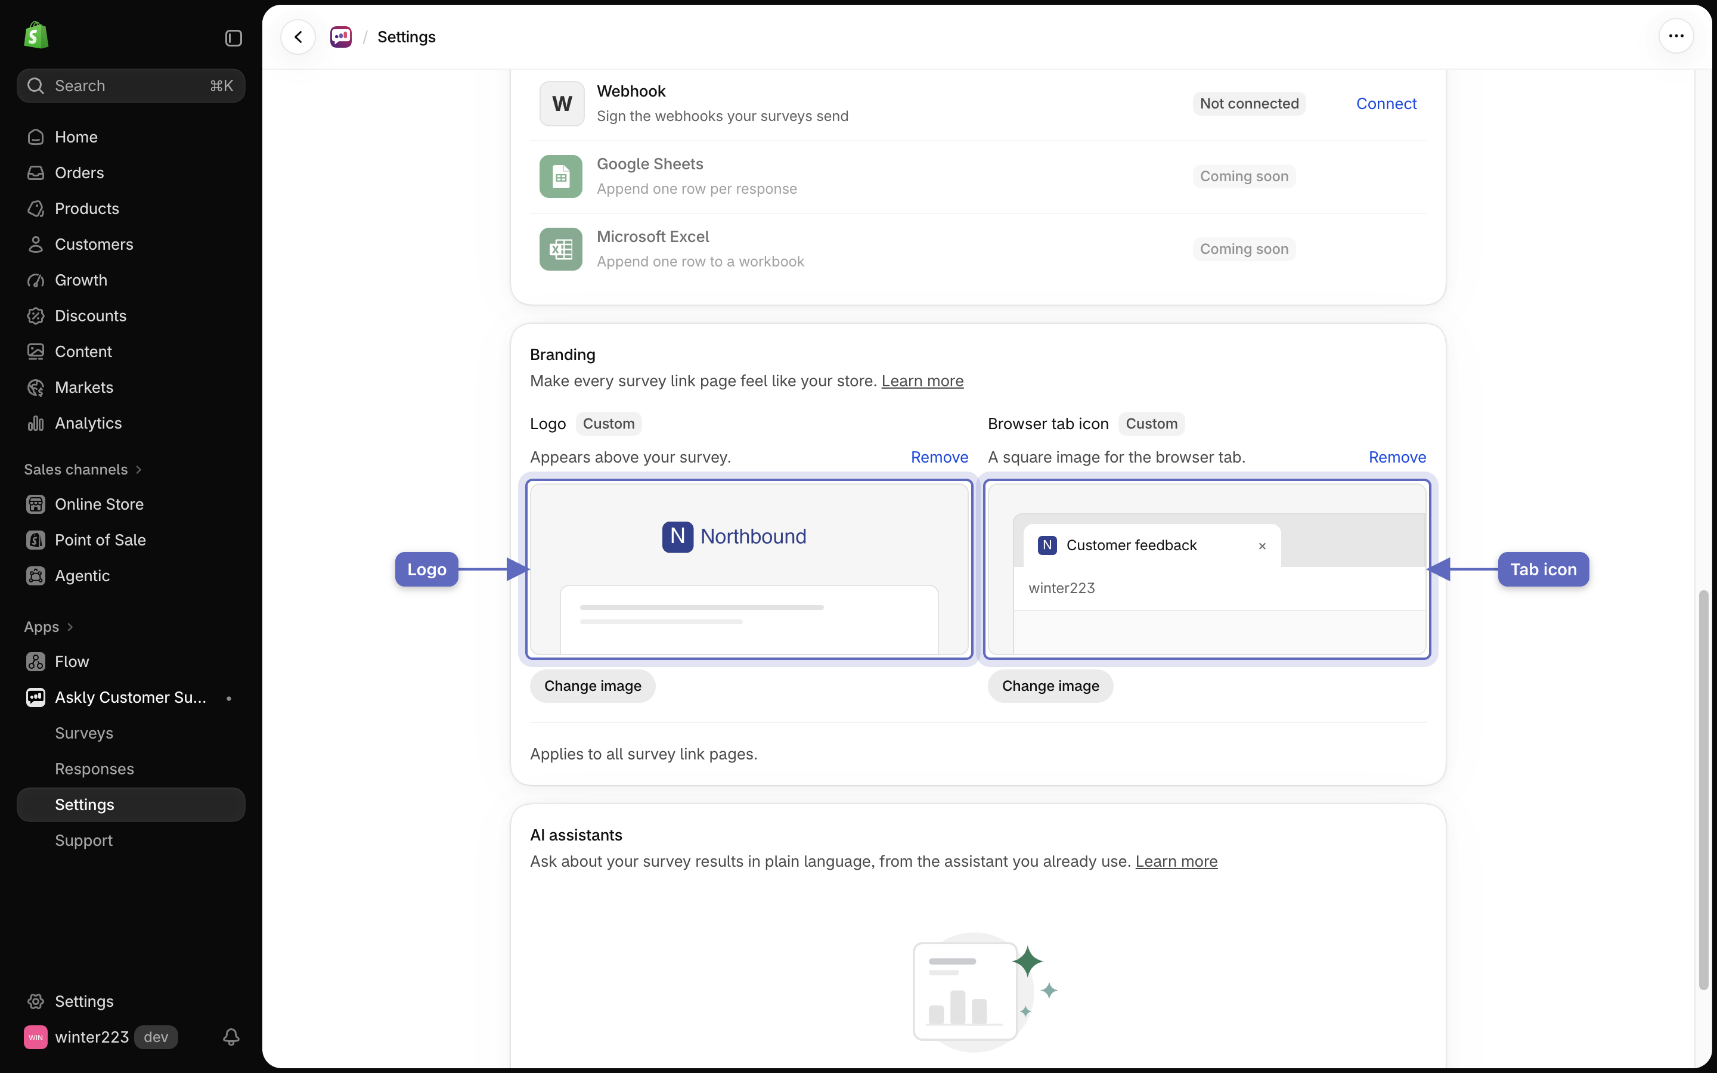The height and width of the screenshot is (1073, 1717).
Task: Open Orders in the sidebar
Action: click(x=131, y=173)
